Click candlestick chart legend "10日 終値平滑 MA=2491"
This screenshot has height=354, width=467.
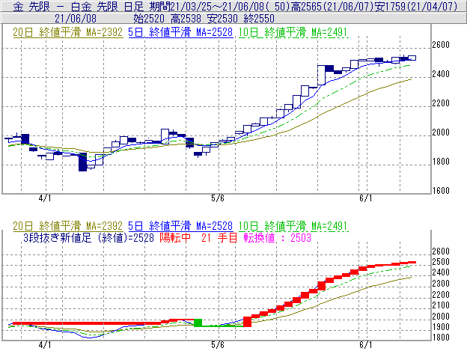293,32
